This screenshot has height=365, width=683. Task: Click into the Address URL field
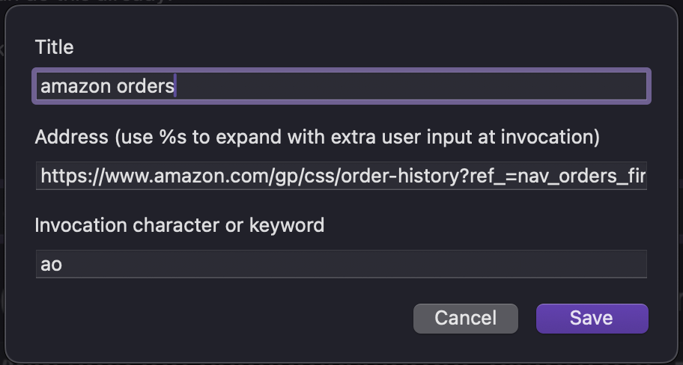pyautogui.click(x=341, y=176)
